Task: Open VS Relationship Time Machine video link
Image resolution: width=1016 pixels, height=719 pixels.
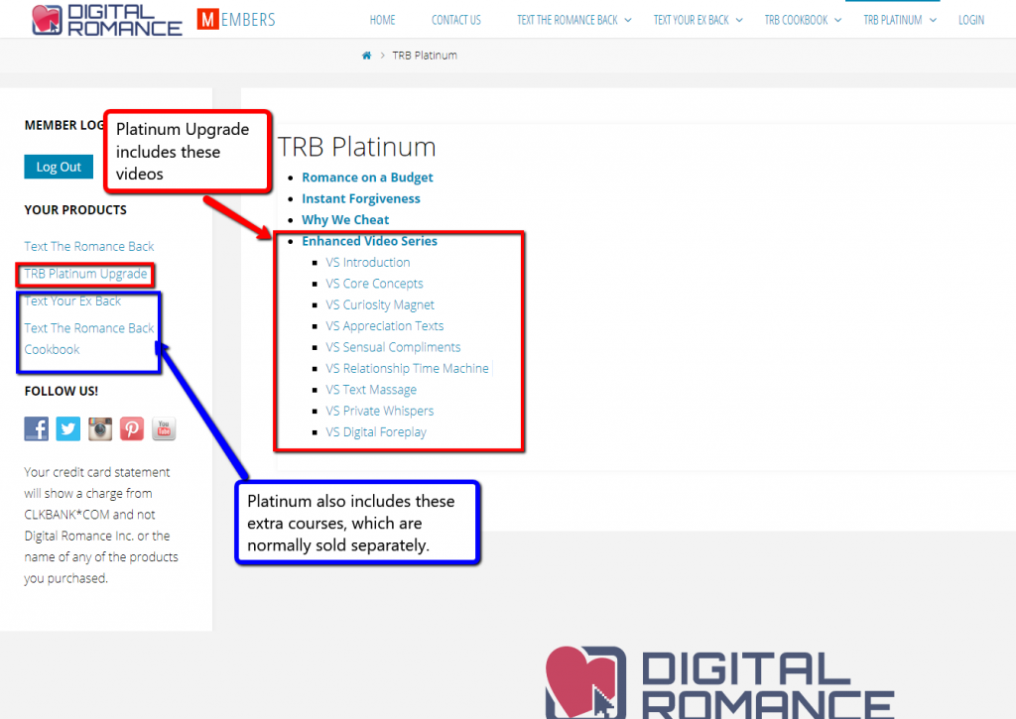Action: 407,369
